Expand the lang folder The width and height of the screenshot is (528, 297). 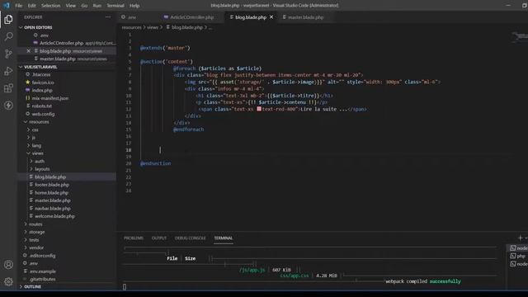(x=36, y=145)
